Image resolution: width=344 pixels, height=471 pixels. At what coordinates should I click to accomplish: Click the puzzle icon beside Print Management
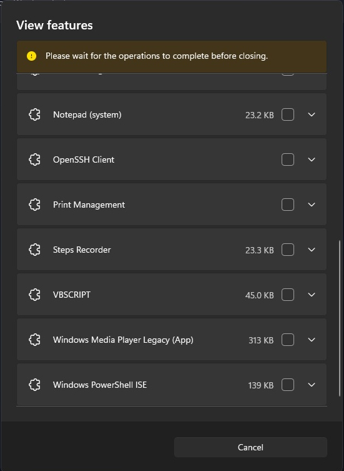click(x=34, y=205)
